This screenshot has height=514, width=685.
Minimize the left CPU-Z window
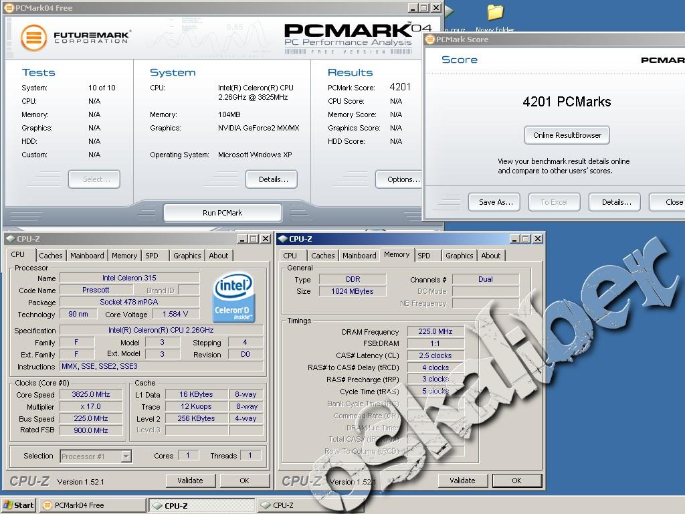pos(242,239)
